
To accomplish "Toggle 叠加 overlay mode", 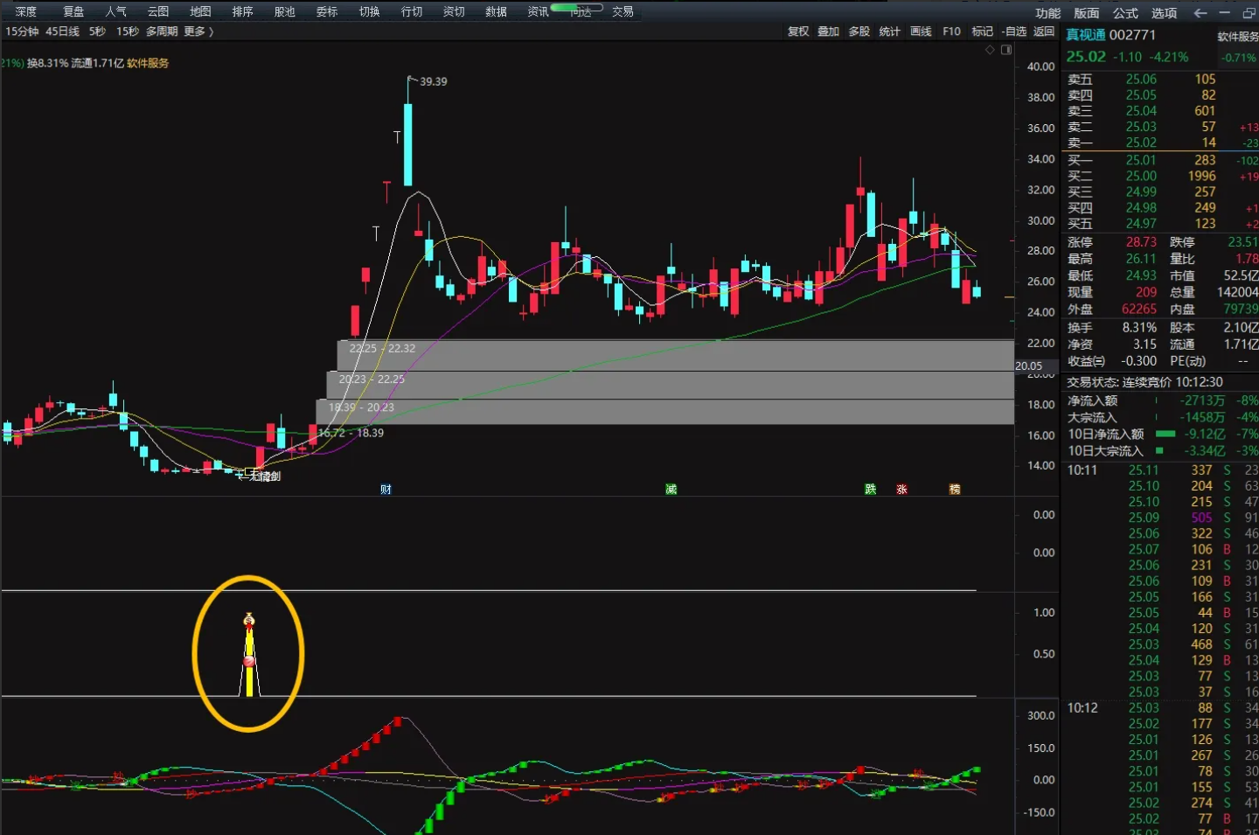I will pos(828,31).
